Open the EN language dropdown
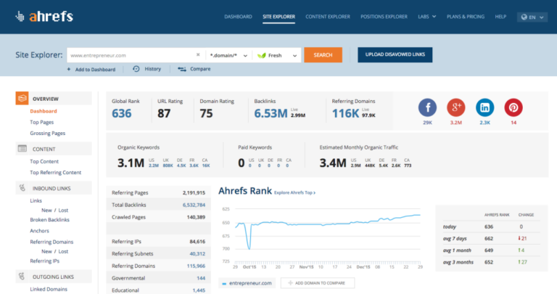The image size is (557, 294). click(x=532, y=17)
